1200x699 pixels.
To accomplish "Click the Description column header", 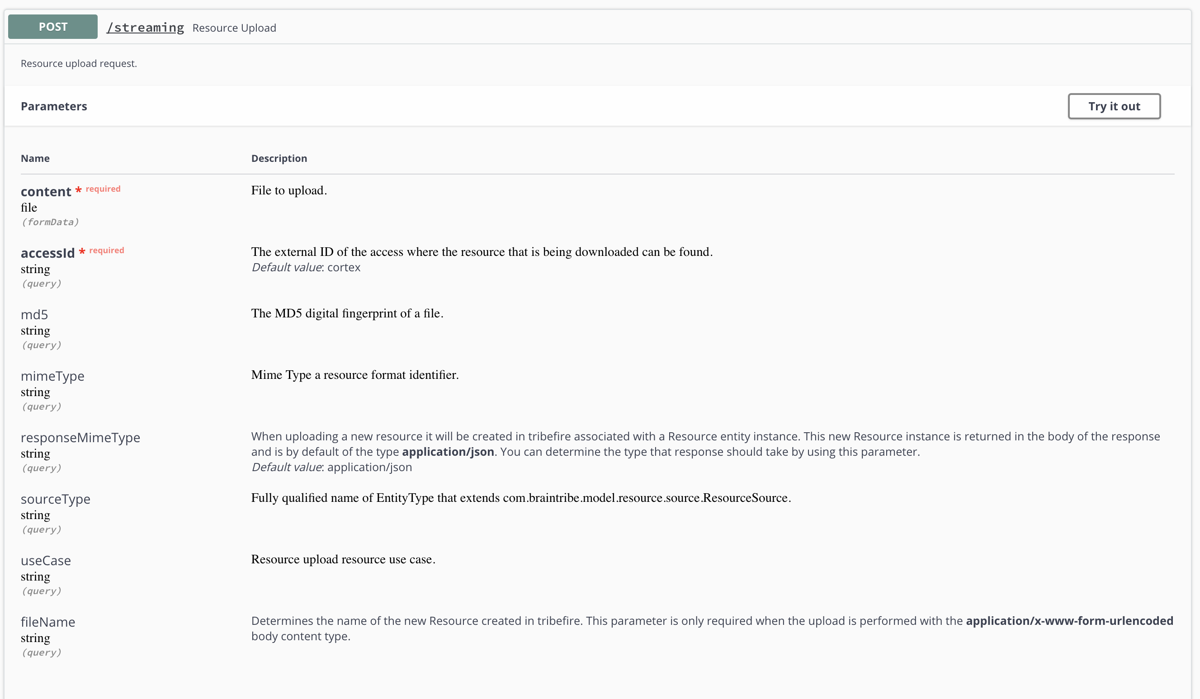I will pyautogui.click(x=279, y=158).
